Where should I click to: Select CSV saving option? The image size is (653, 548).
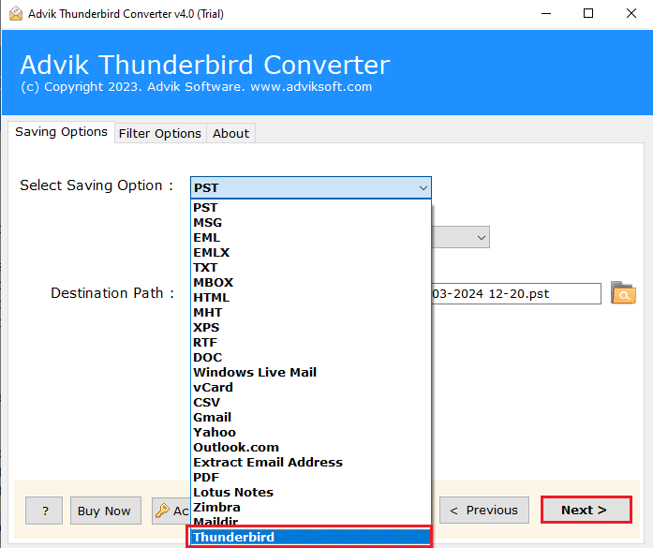tap(311, 402)
